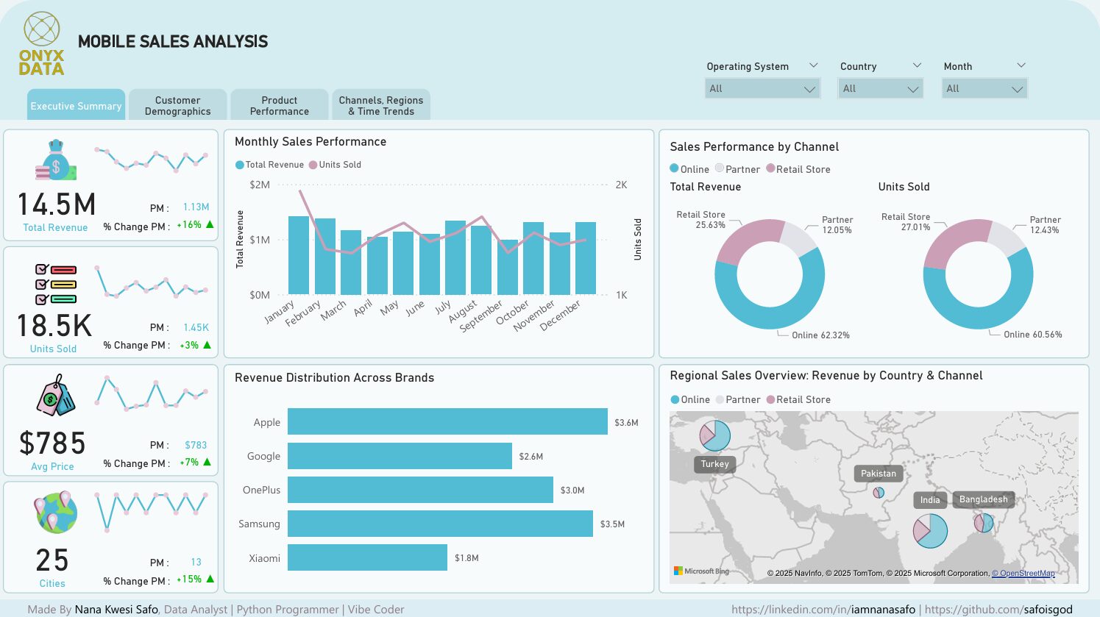1100x617 pixels.
Task: Open the Country slicer header chevron
Action: click(917, 65)
